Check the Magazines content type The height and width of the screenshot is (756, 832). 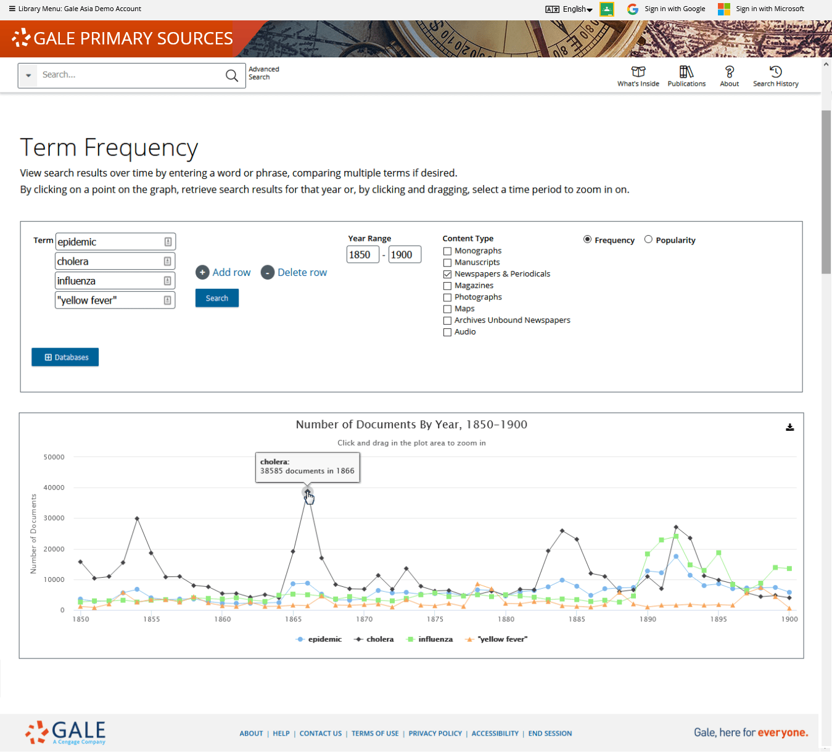coord(447,286)
